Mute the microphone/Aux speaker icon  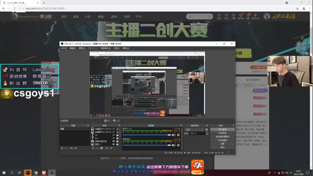pyautogui.click(x=173, y=135)
